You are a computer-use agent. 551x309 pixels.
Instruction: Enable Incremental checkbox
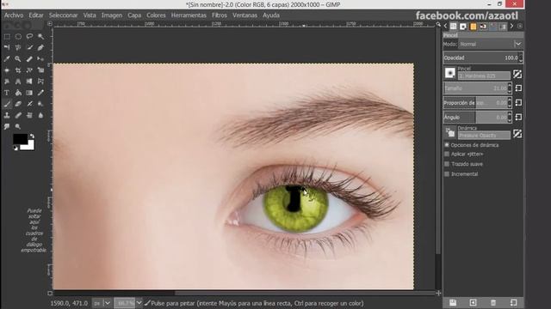447,173
